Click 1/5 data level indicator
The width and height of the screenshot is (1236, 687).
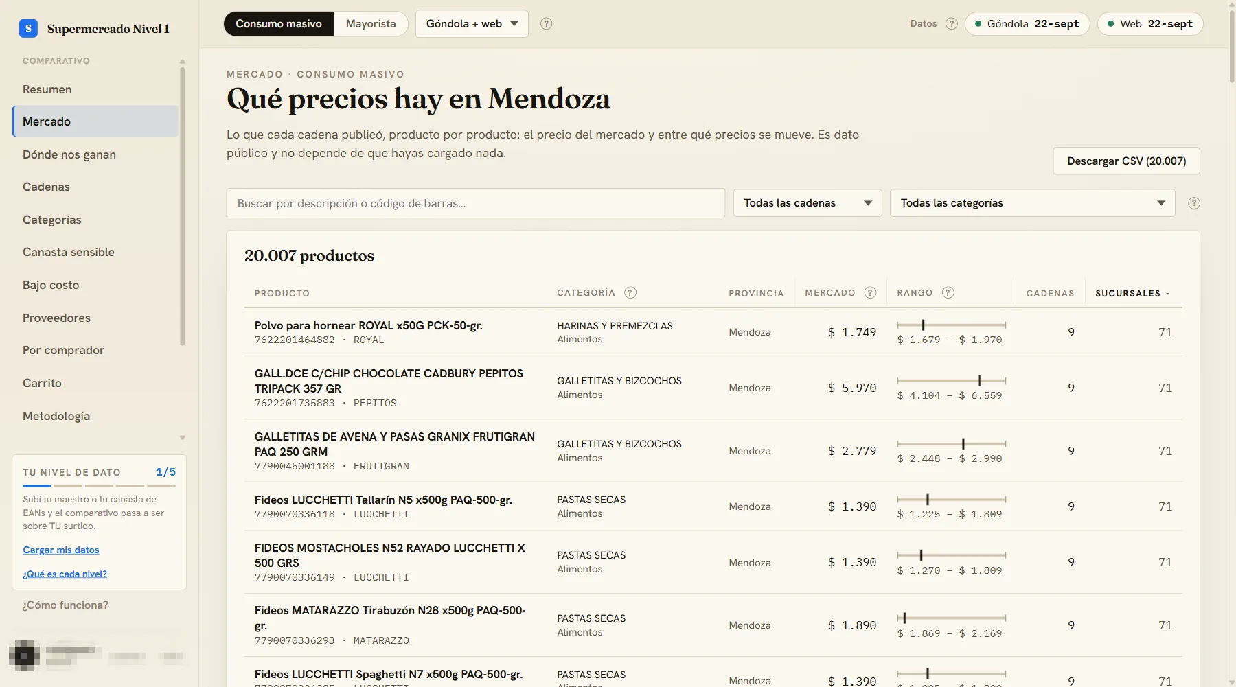[x=165, y=472]
